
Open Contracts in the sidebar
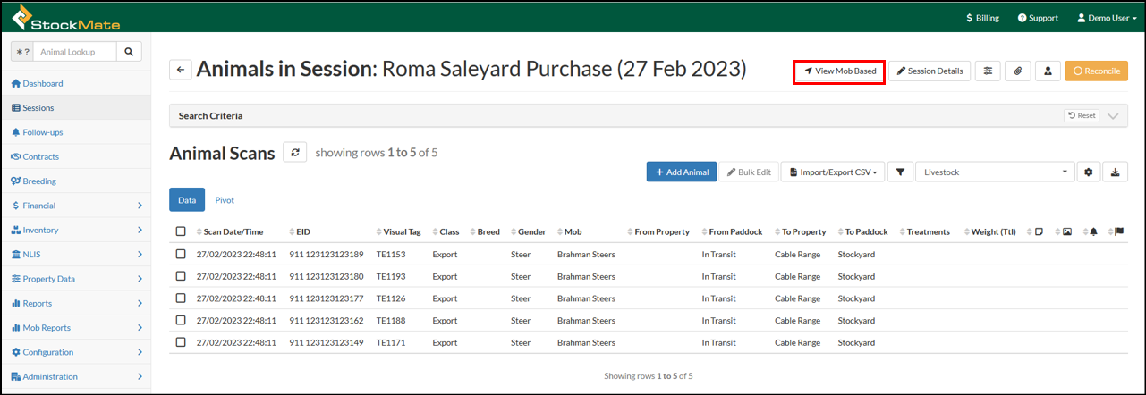click(x=40, y=156)
